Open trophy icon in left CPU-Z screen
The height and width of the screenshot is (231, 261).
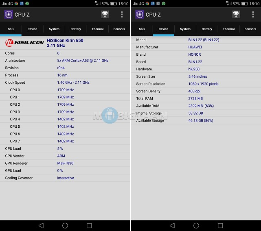point(105,15)
